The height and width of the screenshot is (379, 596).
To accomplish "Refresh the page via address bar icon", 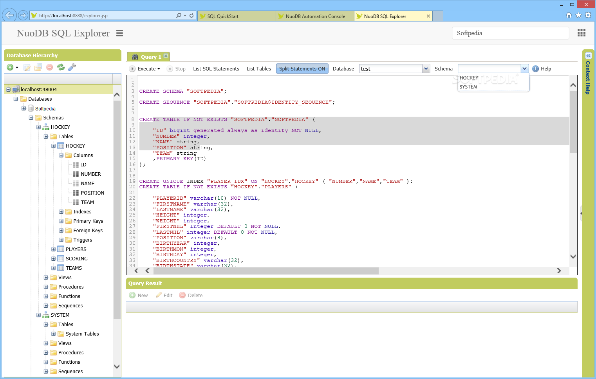I will (191, 16).
